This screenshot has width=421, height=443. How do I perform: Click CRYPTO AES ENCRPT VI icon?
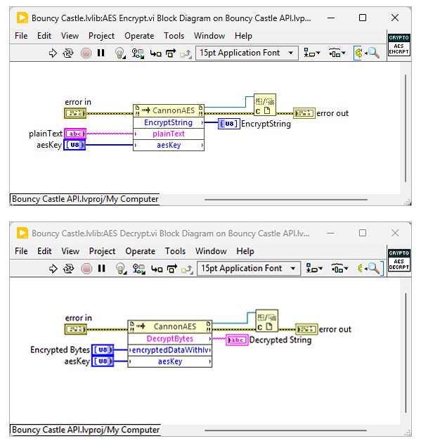(x=399, y=44)
